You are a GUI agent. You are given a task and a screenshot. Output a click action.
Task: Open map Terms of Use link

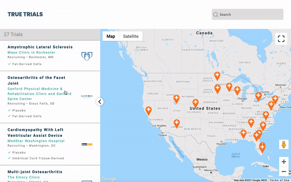point(280,180)
